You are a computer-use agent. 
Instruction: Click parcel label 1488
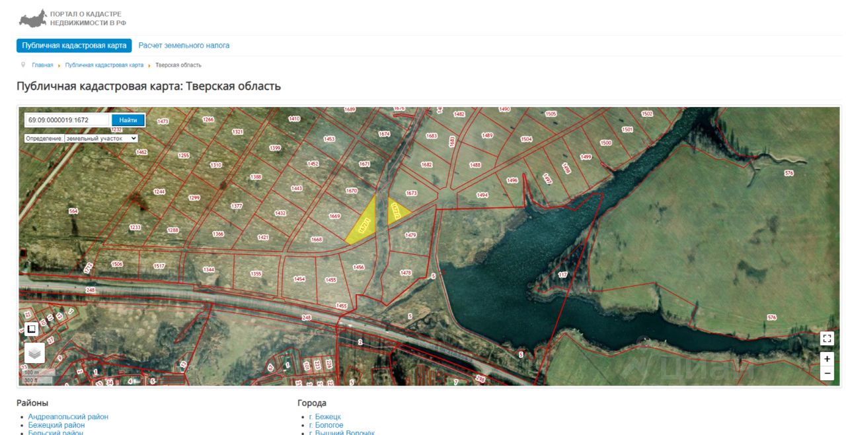(x=475, y=165)
